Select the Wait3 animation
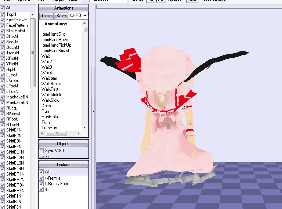This screenshot has height=209, width=282. [47, 67]
